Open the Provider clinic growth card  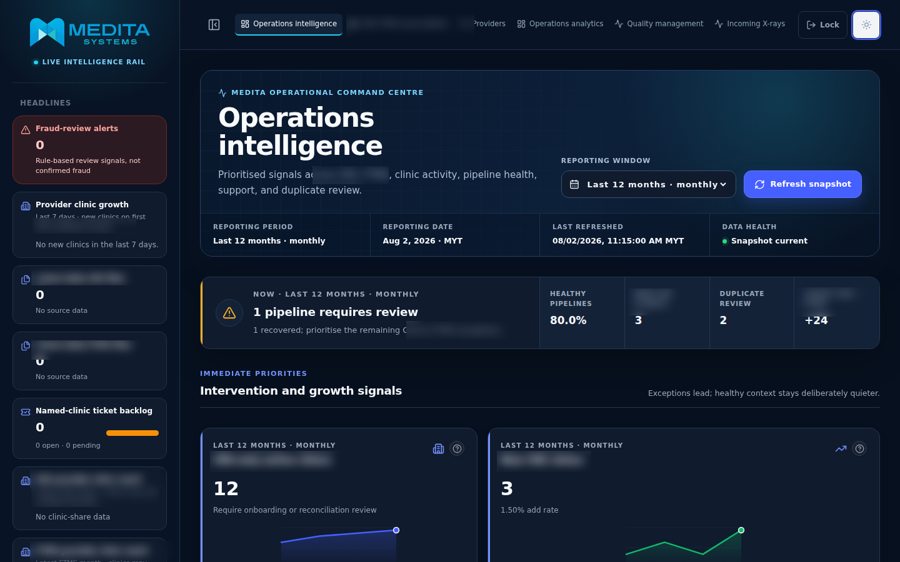(x=89, y=225)
